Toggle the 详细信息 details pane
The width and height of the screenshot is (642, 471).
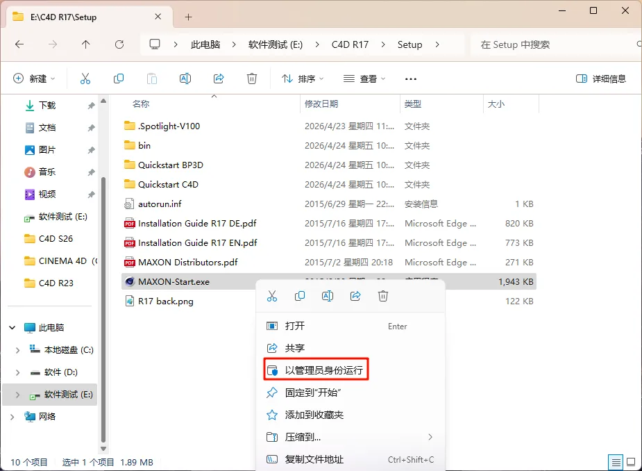click(600, 78)
